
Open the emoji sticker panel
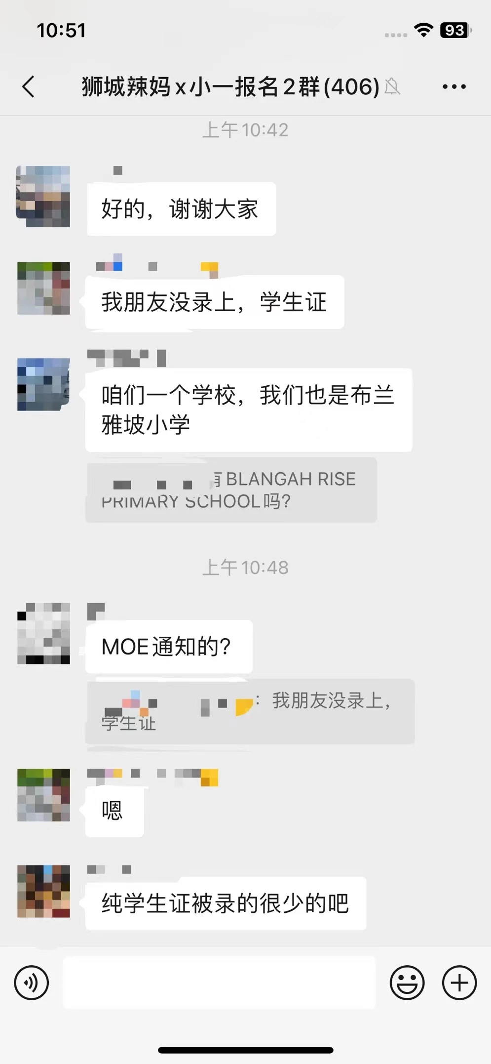pos(407,983)
